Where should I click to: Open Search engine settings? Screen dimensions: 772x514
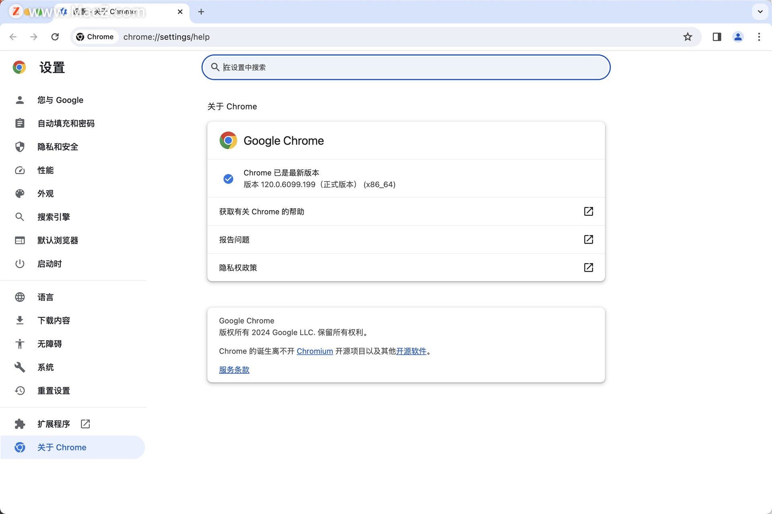pos(54,217)
